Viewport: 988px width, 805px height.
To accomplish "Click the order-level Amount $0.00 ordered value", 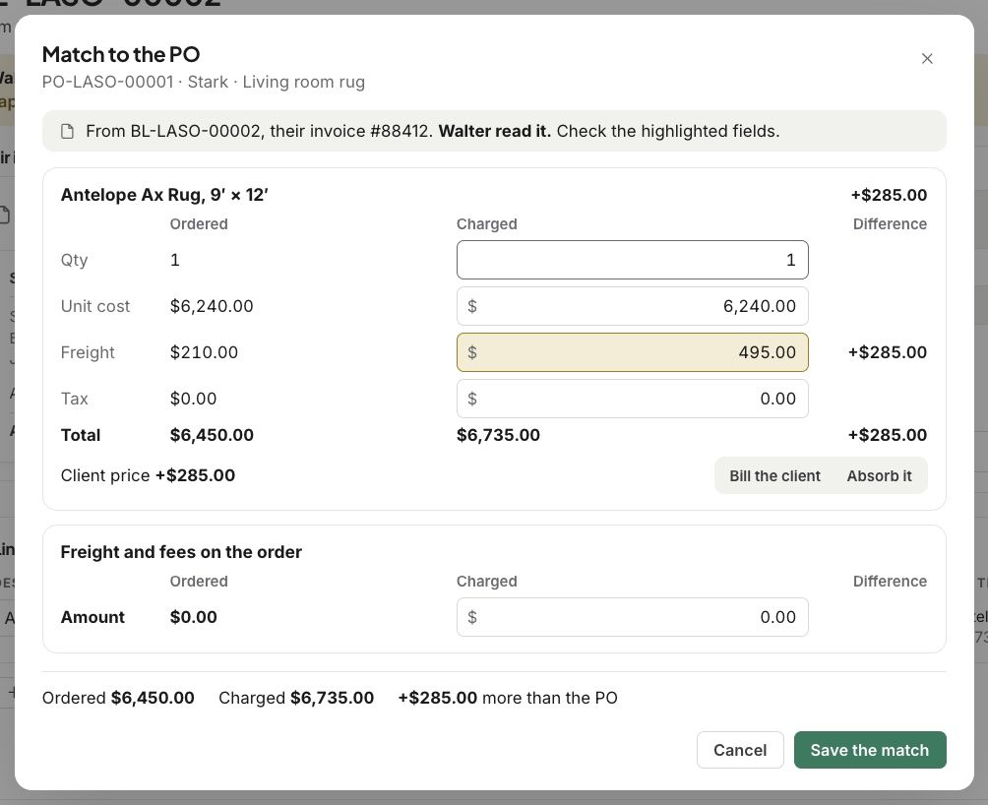I will (x=194, y=617).
